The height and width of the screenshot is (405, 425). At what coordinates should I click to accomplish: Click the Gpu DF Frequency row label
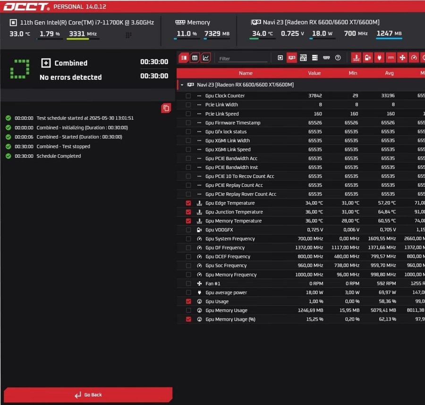(225, 248)
